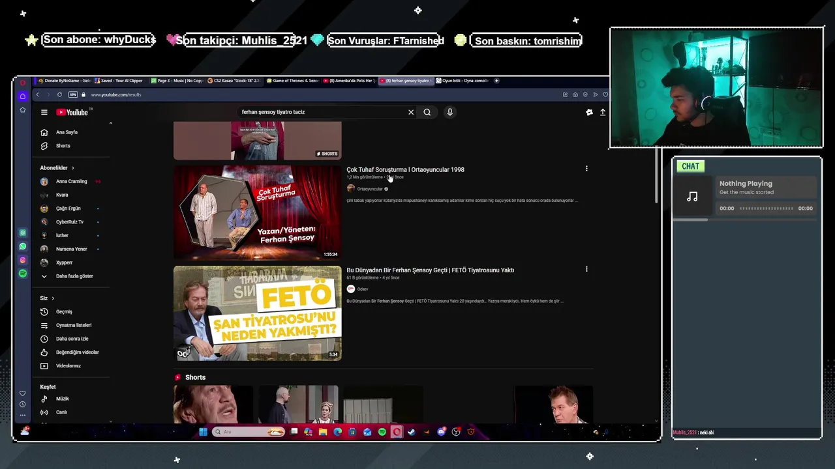The image size is (835, 469).
Task: Open the Opera sidebar heart pinboards
Action: tap(23, 393)
